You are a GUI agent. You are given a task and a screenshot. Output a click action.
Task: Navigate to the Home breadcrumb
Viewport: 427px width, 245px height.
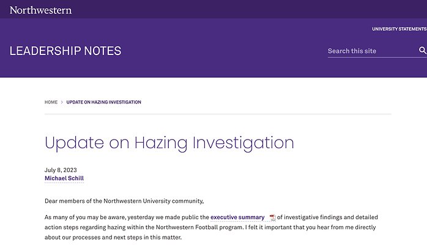[51, 102]
